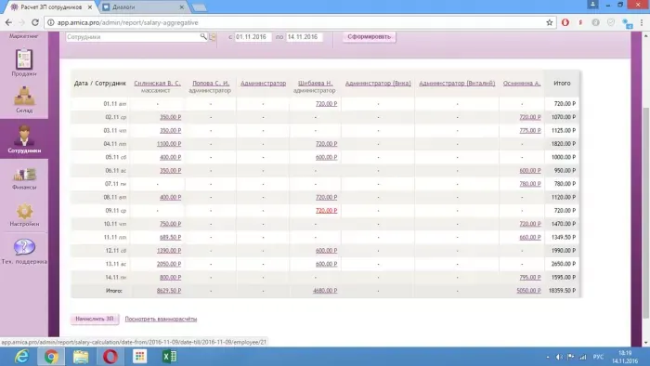This screenshot has height=366, width=650.
Task: Open the Продажи section in sidebar
Action: (24, 62)
